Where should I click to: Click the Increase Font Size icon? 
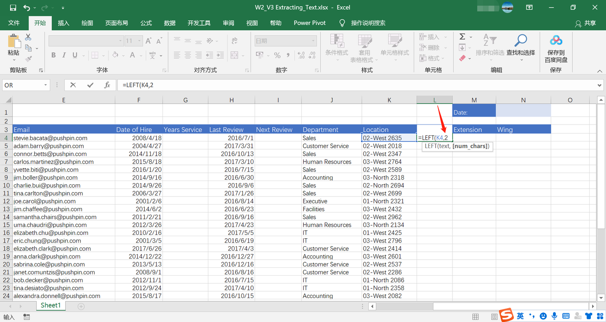tap(149, 41)
